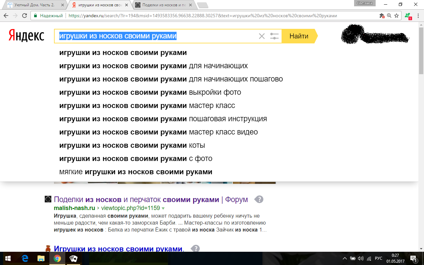Check the battery status tray icon
The width and height of the screenshot is (424, 265).
pyautogui.click(x=353, y=258)
